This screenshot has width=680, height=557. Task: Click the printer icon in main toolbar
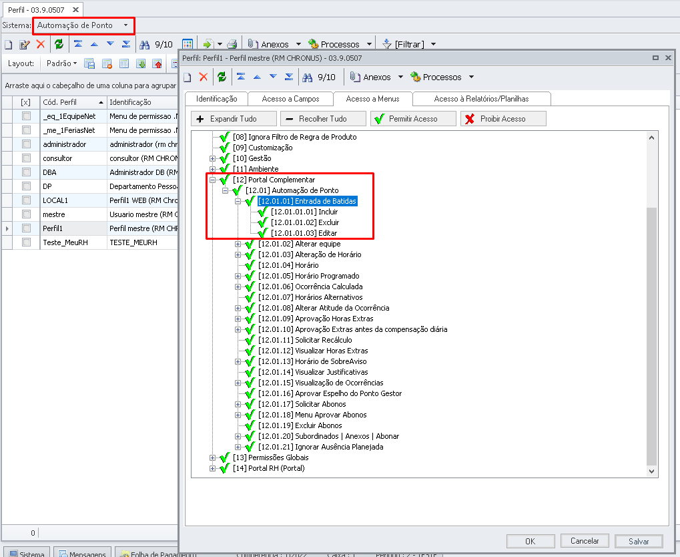[232, 44]
